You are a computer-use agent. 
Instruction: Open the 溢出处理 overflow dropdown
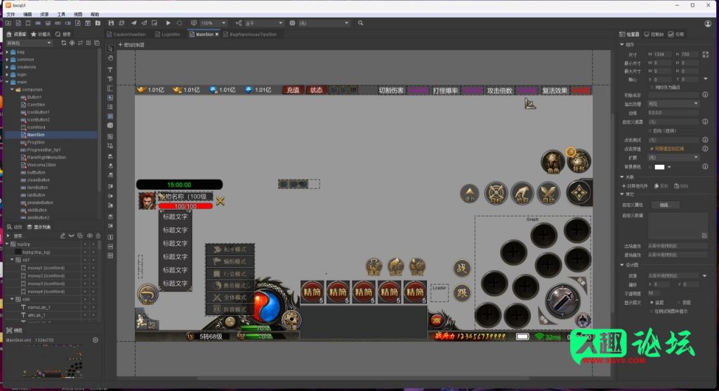pyautogui.click(x=673, y=104)
